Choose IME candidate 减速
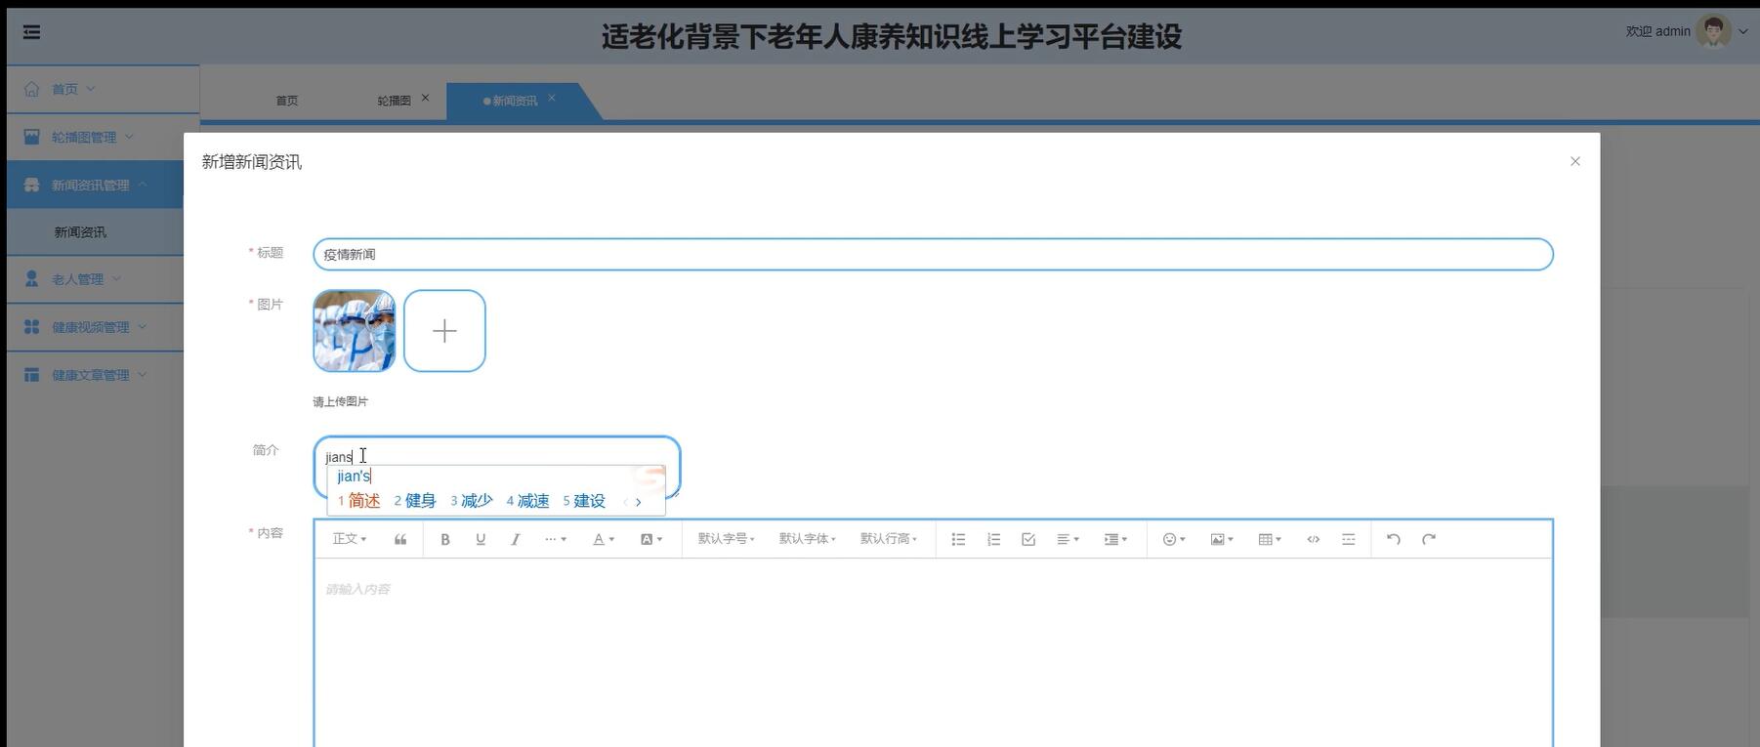This screenshot has width=1760, height=747. 528,501
